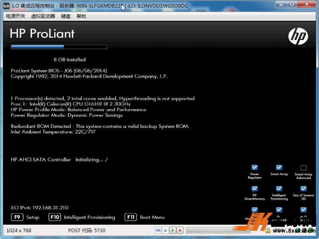Toggle the Smart Array checkbox
The height and width of the screenshot is (239, 319).
click(x=279, y=168)
